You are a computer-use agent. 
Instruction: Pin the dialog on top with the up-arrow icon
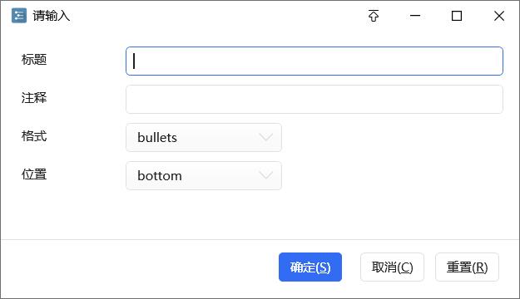[x=374, y=16]
